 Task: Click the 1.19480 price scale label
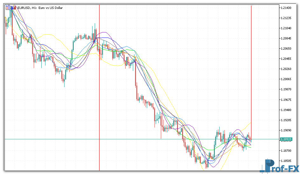click(286, 110)
